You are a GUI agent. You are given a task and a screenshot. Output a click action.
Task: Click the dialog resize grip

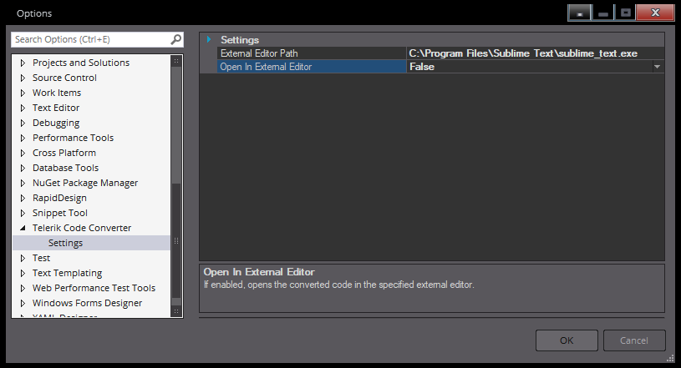pos(671,358)
